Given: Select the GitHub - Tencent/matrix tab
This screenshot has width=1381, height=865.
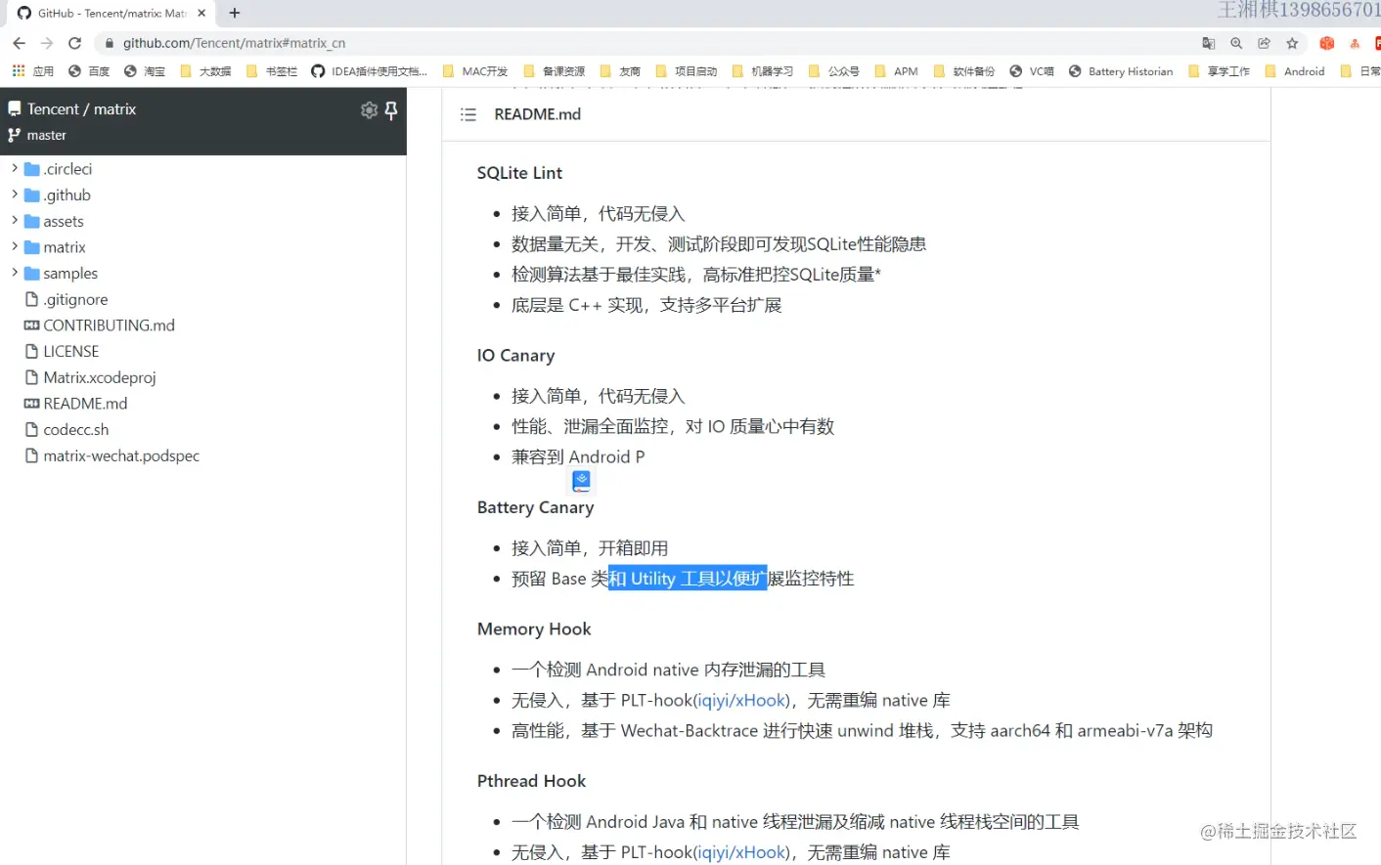Looking at the screenshot, I should pos(111,14).
